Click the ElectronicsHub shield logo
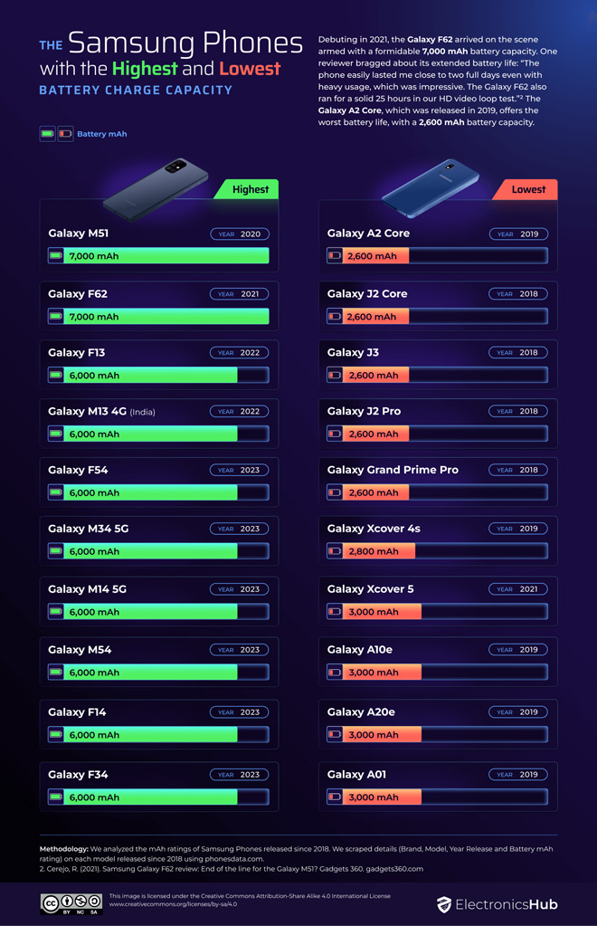Image resolution: width=597 pixels, height=926 pixels. [x=443, y=904]
